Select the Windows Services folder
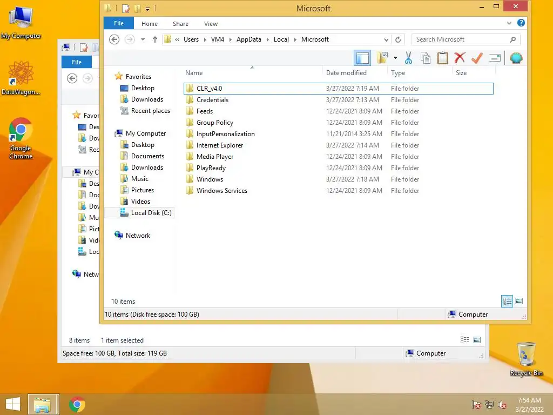The height and width of the screenshot is (415, 553). coord(338,191)
